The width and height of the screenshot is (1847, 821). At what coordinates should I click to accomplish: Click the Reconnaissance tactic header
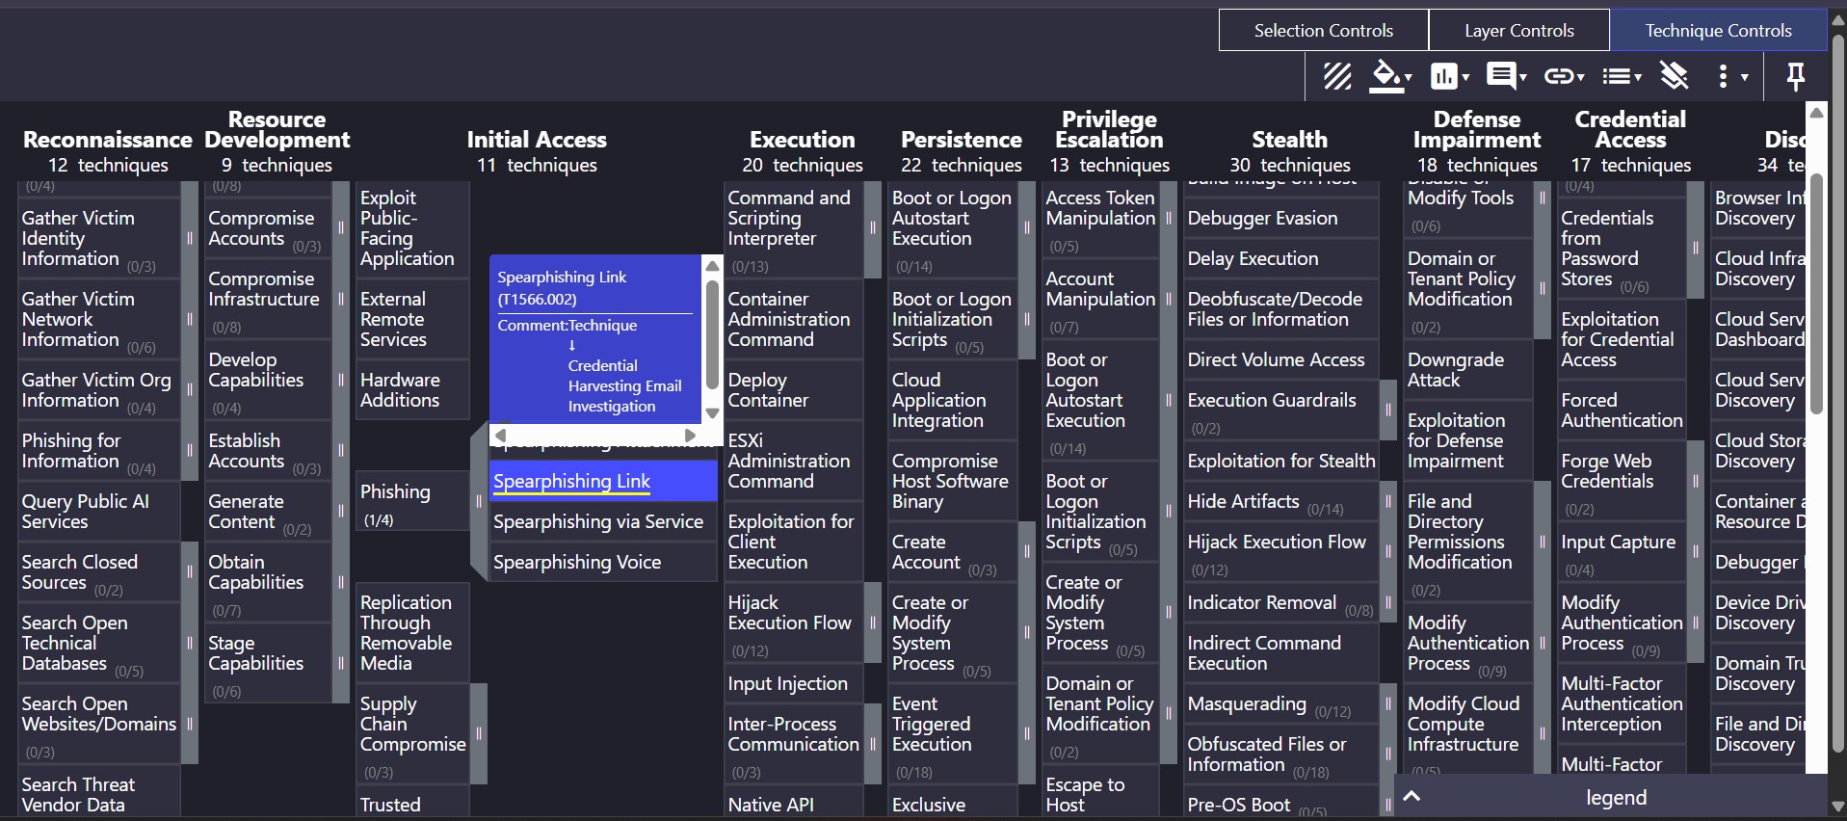click(108, 140)
